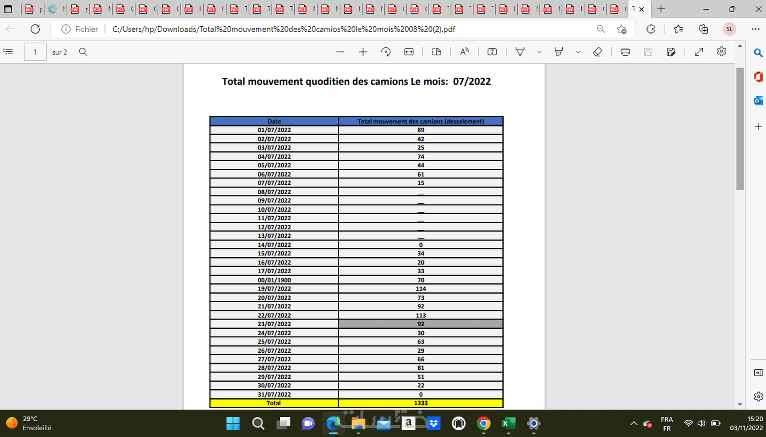Select the Erase tool
Screen dimensions: 766x437
click(597, 52)
